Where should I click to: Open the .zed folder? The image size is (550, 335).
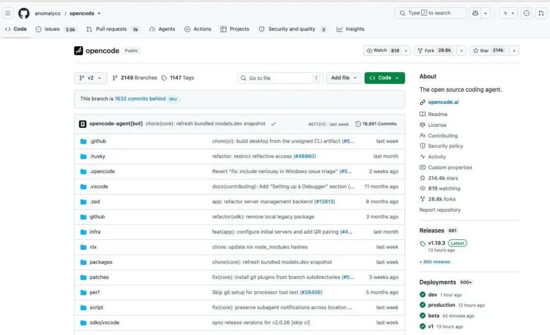[x=95, y=201]
